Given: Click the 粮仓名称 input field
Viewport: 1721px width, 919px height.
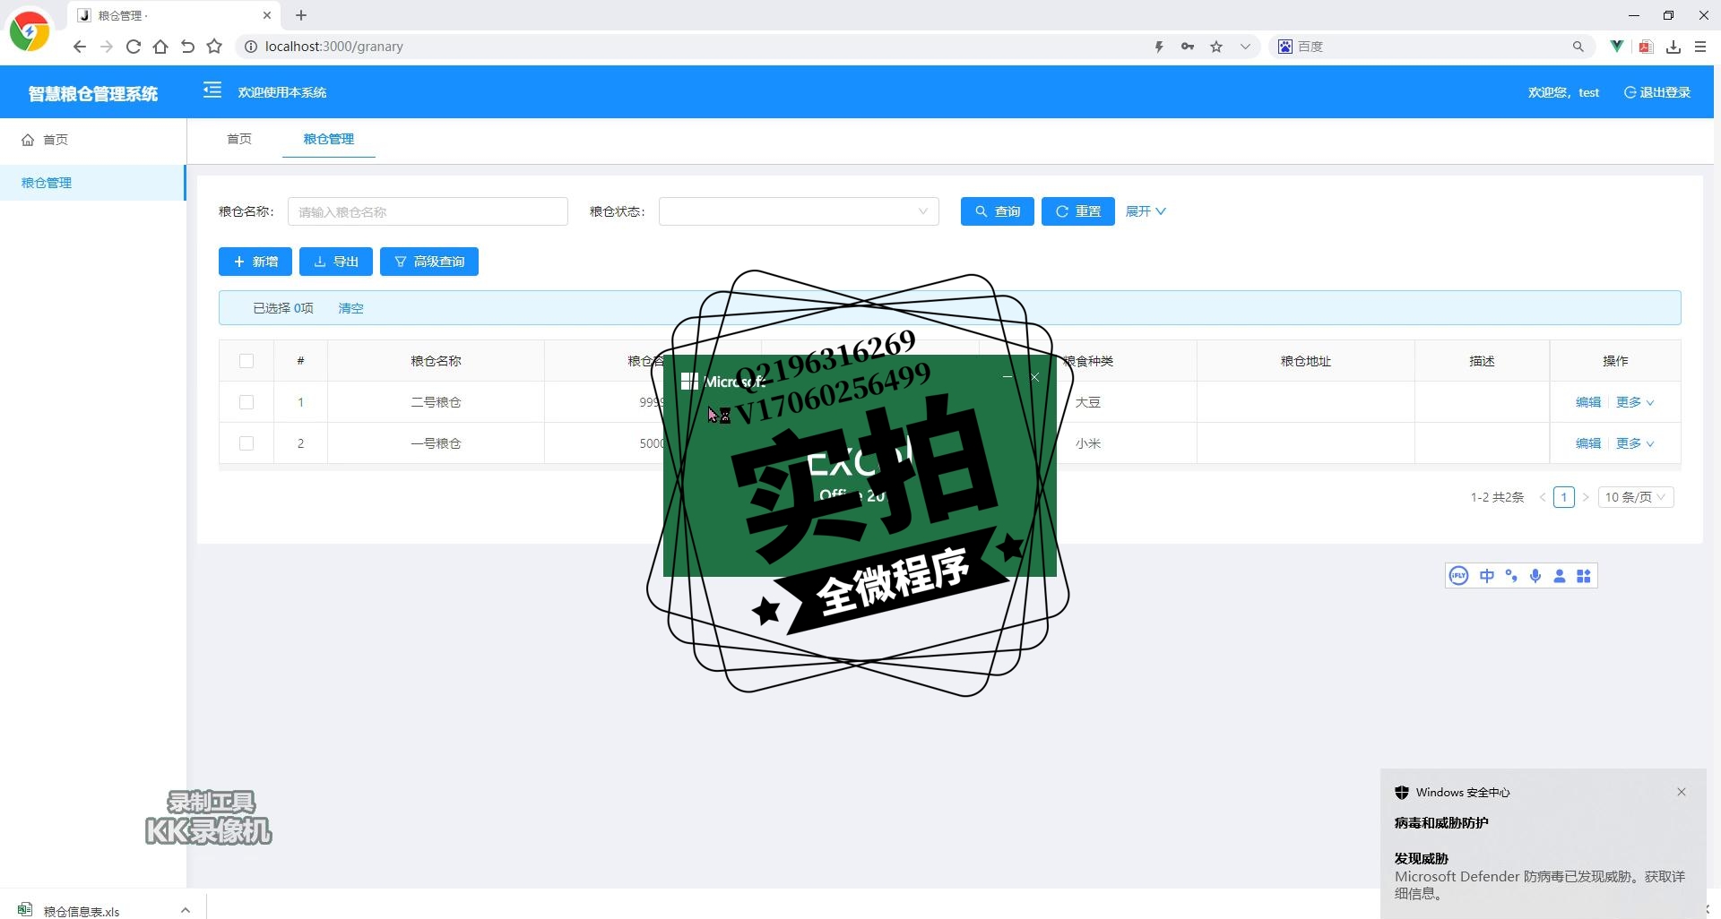Looking at the screenshot, I should coord(428,211).
